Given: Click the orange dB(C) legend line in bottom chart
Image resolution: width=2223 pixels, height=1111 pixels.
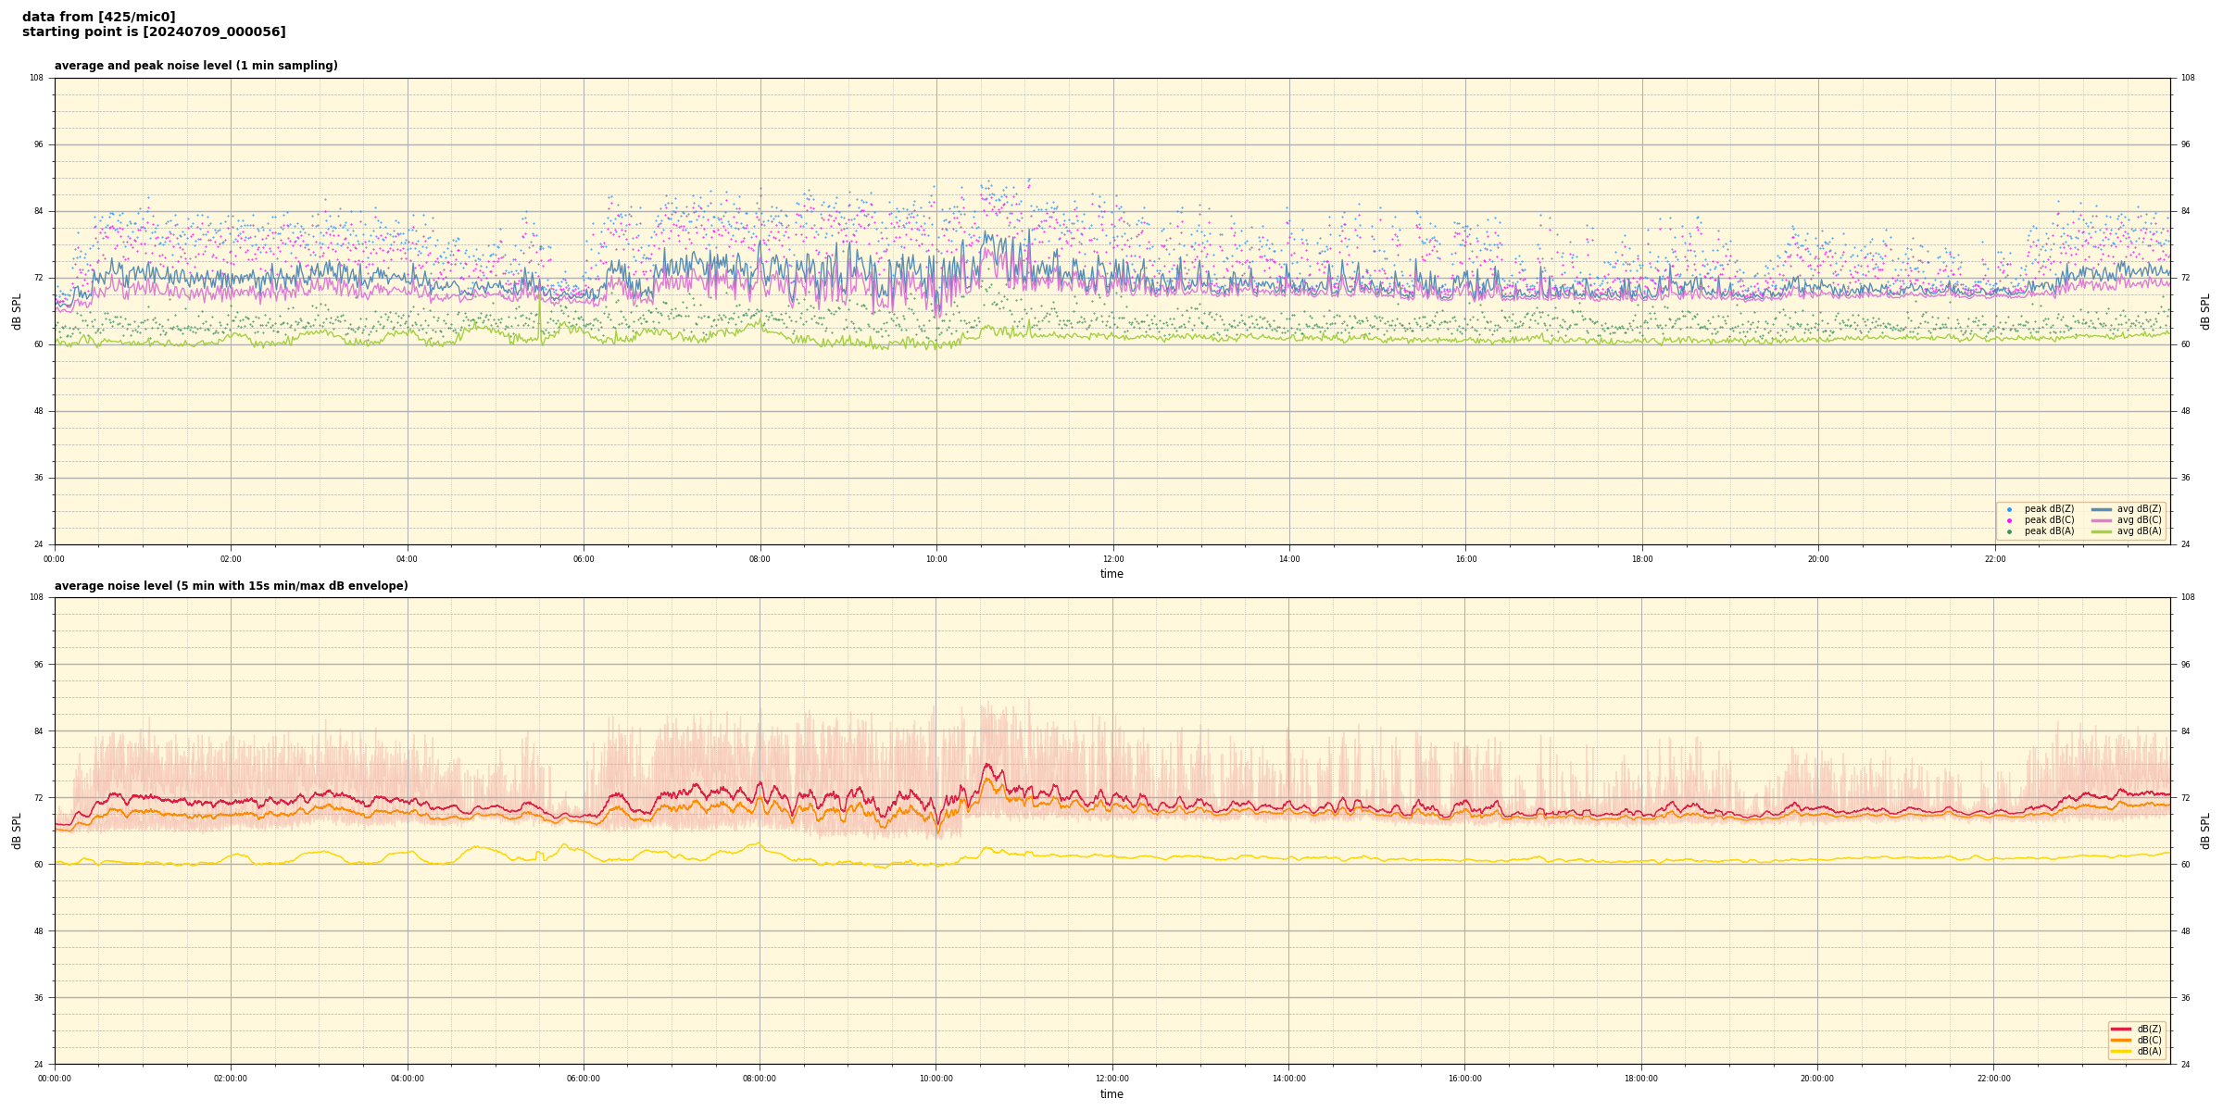Looking at the screenshot, I should pos(2121,1040).
